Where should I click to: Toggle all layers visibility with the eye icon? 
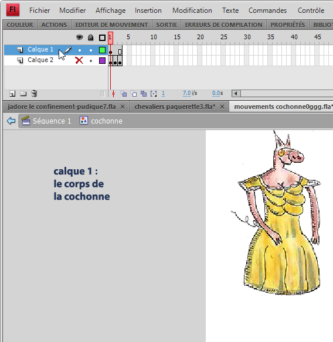80,37
